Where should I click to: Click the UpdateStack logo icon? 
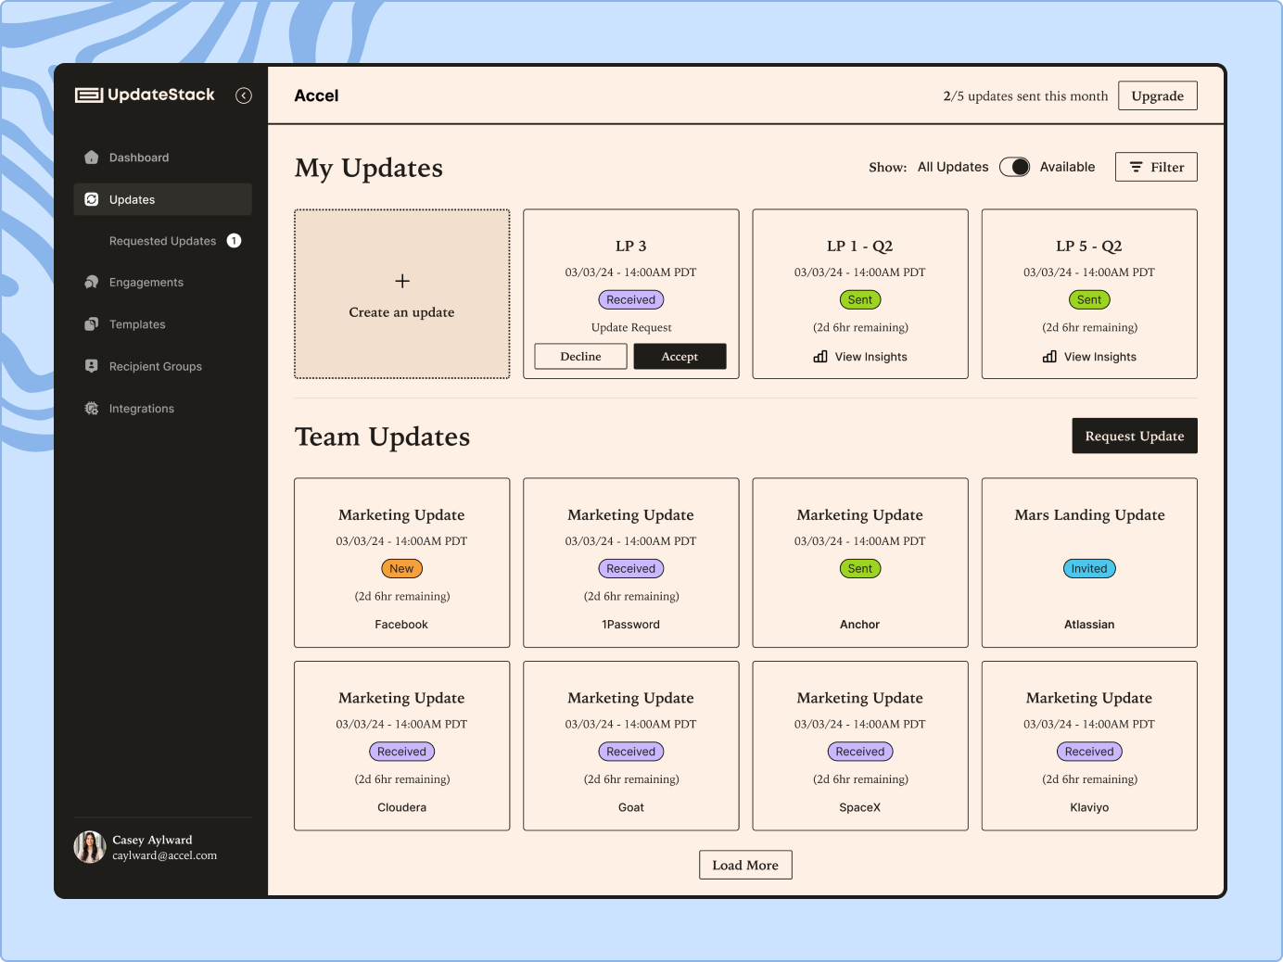[x=89, y=95]
